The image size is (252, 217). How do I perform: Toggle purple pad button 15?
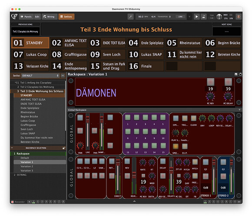[163, 145]
